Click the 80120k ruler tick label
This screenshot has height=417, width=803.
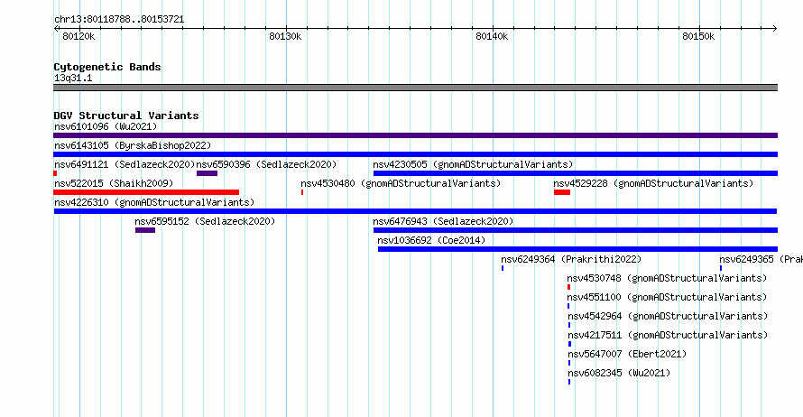point(78,36)
